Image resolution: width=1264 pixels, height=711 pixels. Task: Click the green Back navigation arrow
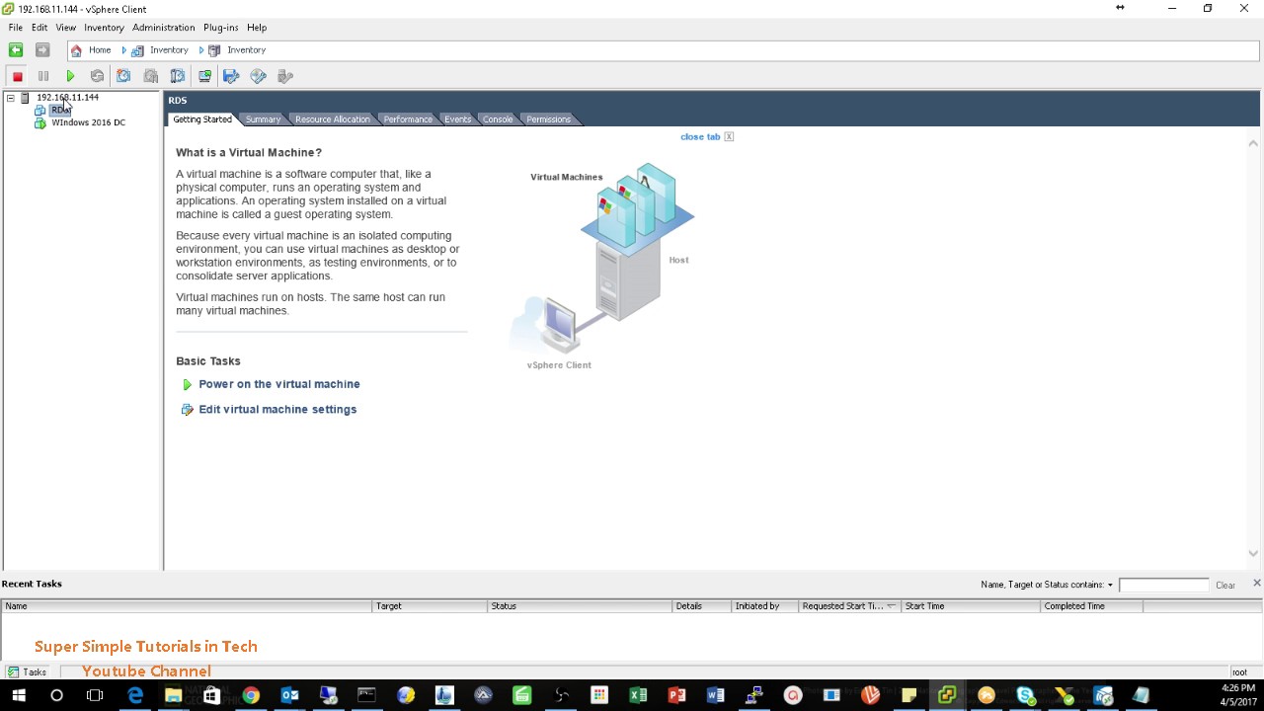(16, 50)
